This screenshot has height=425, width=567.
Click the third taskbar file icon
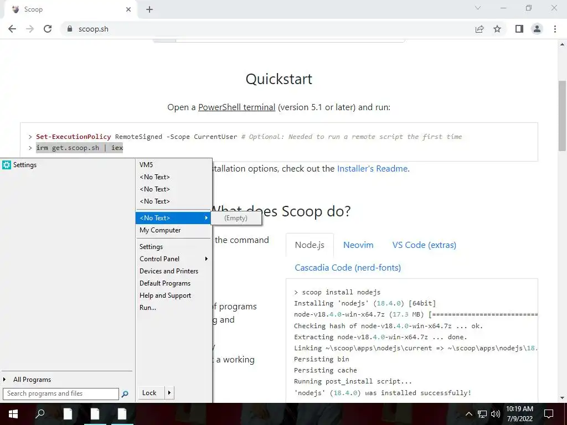[x=122, y=414]
